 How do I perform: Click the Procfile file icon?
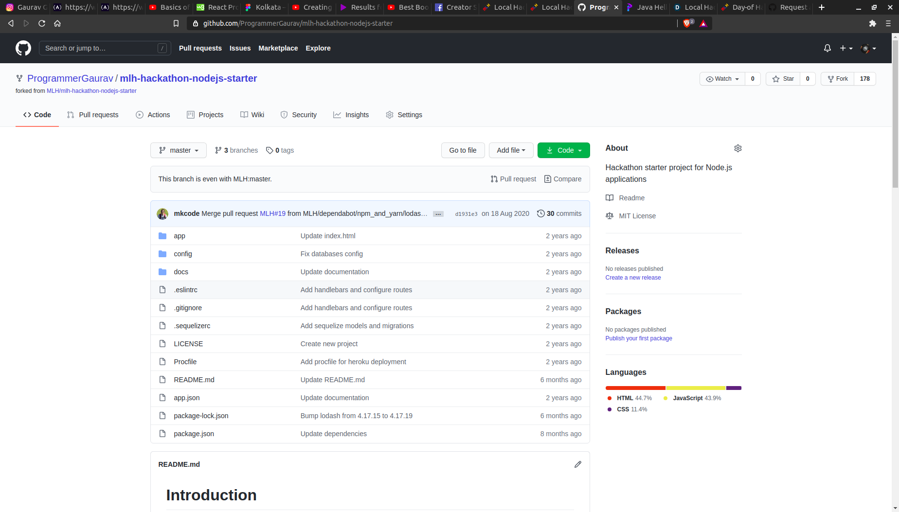[x=162, y=362]
